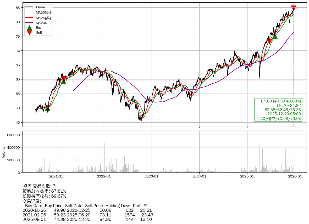This screenshot has width=309, height=224.
Task: Click the red sell marker near price 73
Action: (269, 41)
